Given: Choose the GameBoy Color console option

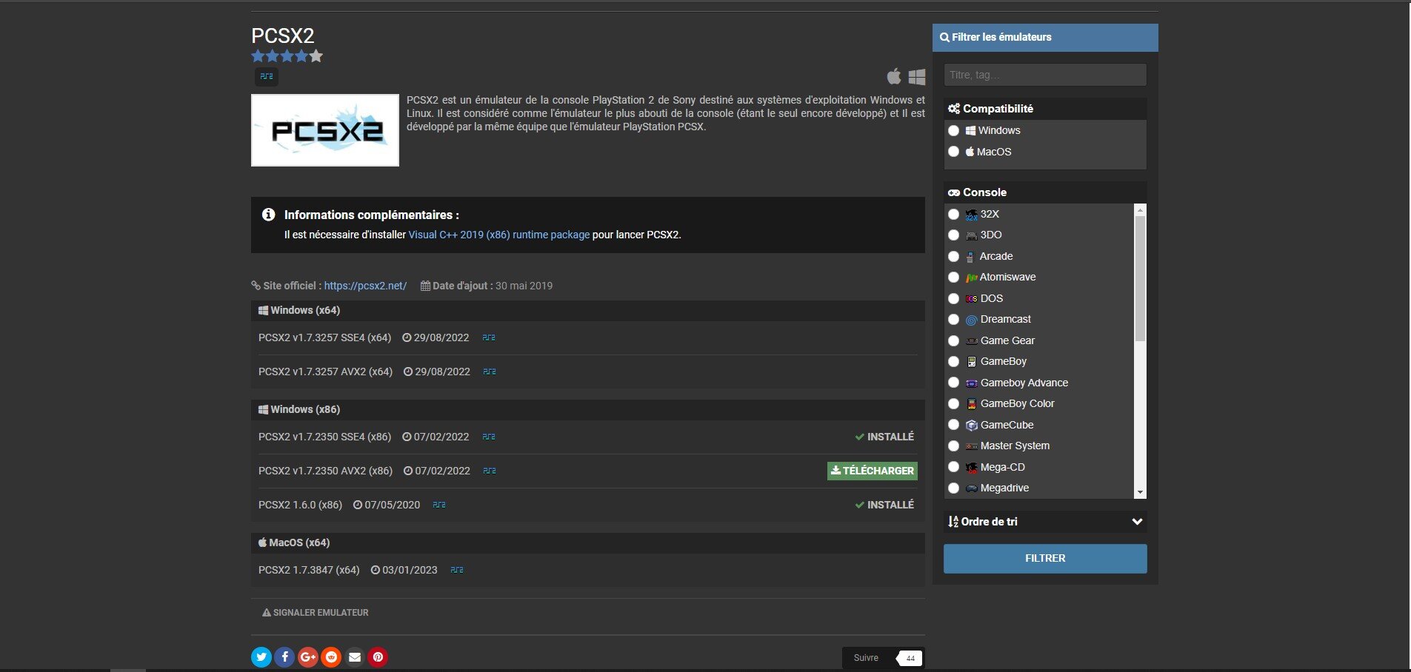Looking at the screenshot, I should (953, 403).
